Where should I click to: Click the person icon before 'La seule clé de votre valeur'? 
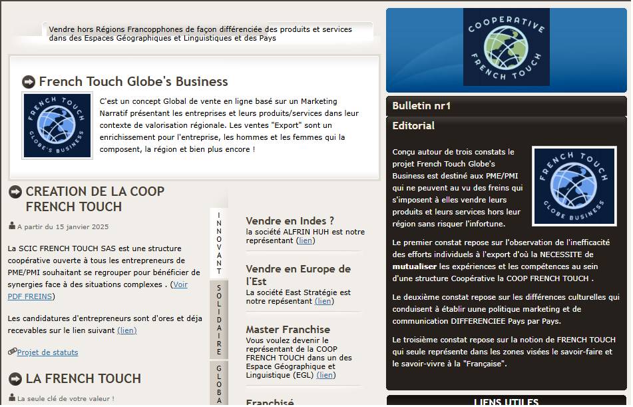click(x=12, y=398)
